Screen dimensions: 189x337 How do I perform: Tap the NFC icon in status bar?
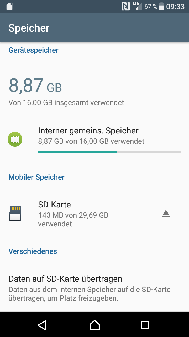pos(126,6)
